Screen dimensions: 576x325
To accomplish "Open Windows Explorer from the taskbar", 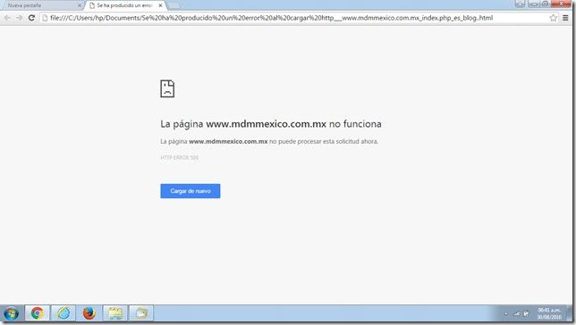I will pyautogui.click(x=115, y=313).
